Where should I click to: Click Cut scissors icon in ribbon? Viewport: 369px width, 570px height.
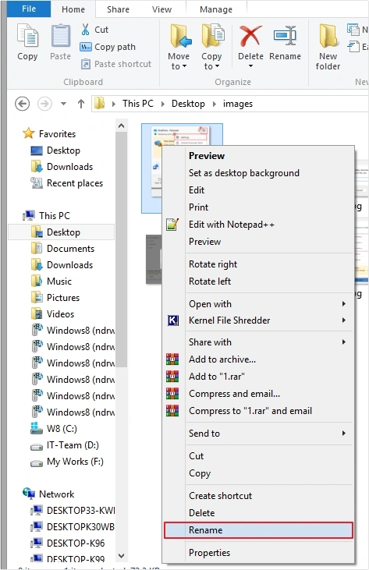tap(86, 30)
